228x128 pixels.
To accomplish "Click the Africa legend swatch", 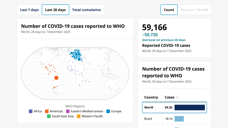I will [31, 111].
